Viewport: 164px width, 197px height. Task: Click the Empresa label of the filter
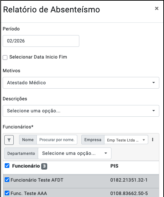pos(93,140)
